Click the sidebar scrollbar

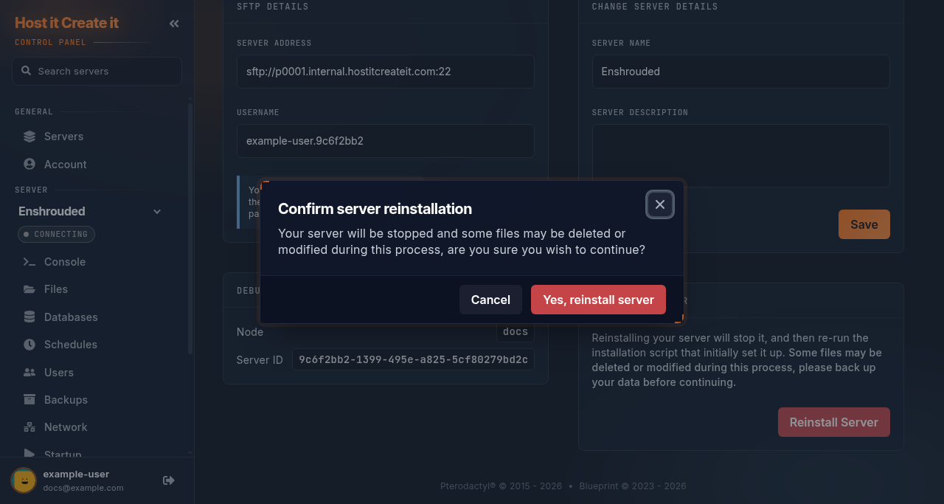pos(190,229)
